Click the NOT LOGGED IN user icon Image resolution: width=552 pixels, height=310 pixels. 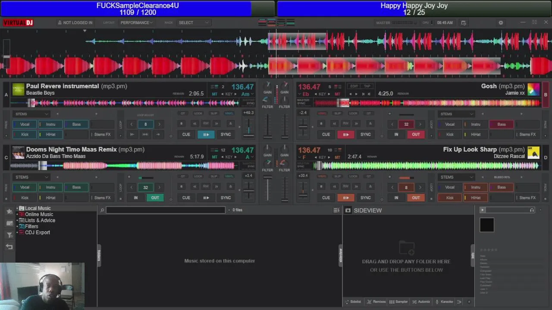pos(60,23)
